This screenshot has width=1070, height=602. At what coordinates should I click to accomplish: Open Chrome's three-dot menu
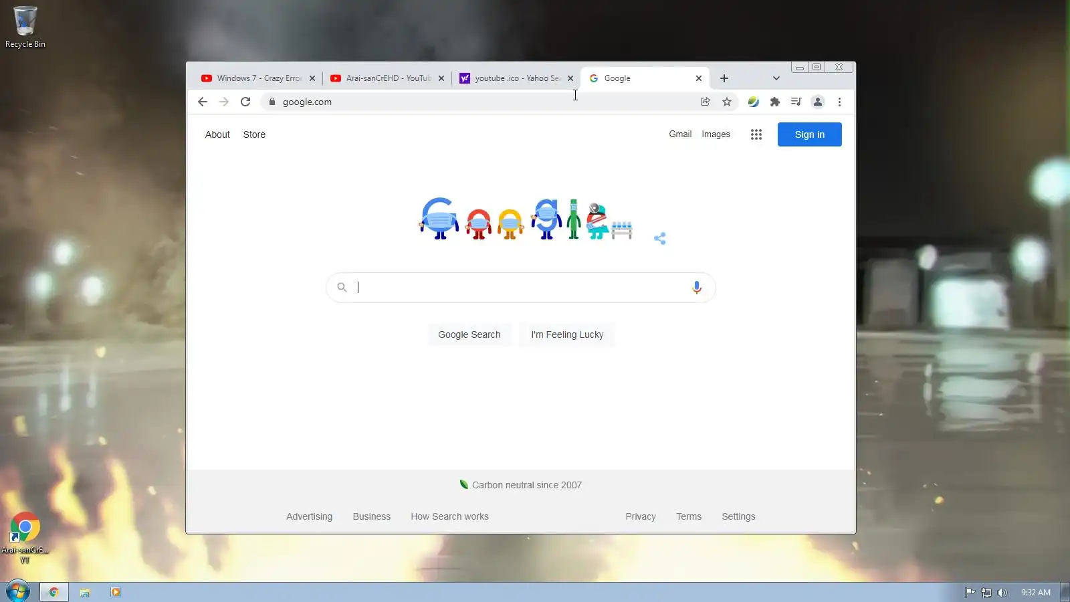839,102
